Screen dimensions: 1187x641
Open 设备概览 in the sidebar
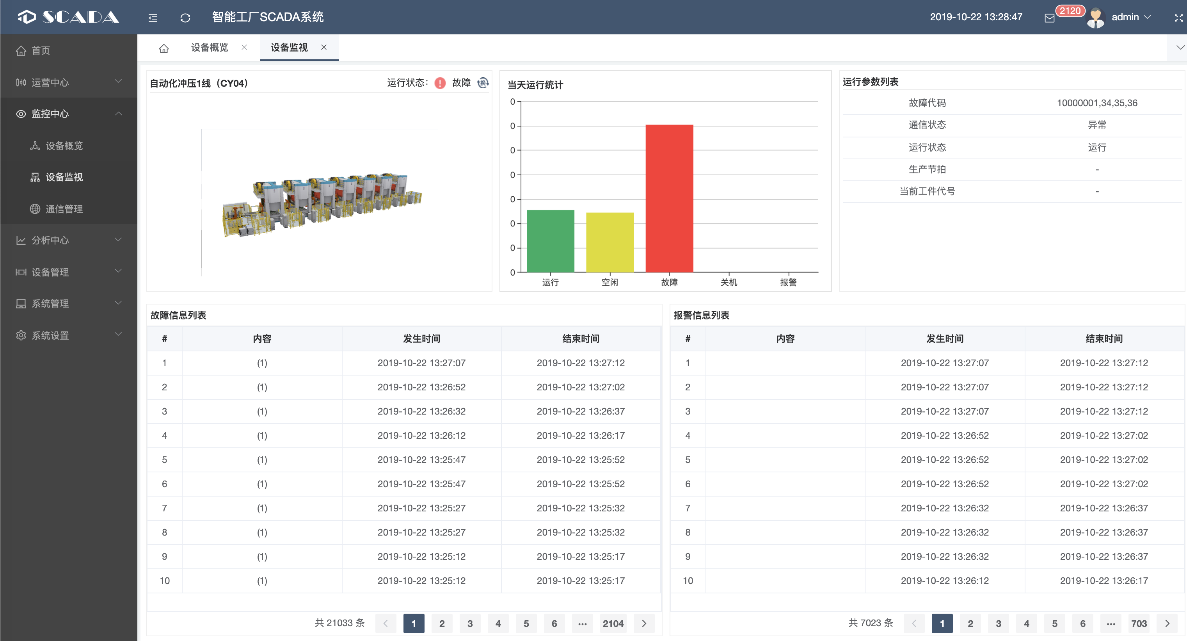click(x=64, y=146)
